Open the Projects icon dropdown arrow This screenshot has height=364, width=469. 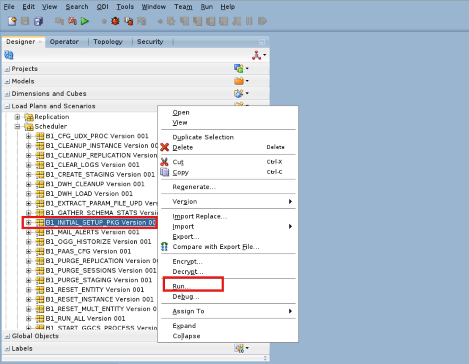[x=247, y=69]
